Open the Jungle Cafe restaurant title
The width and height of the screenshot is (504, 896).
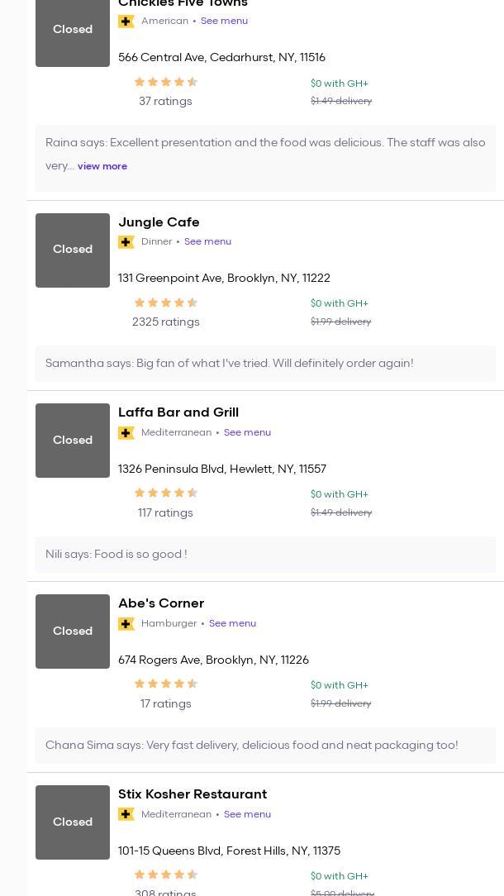tap(159, 222)
